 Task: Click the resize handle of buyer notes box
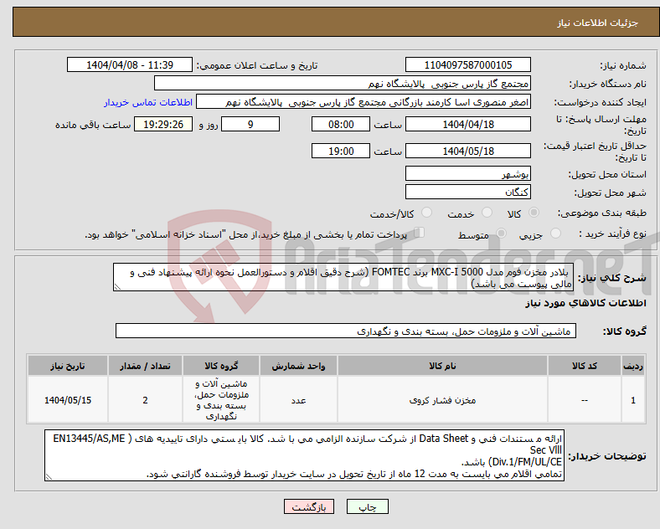pyautogui.click(x=49, y=477)
